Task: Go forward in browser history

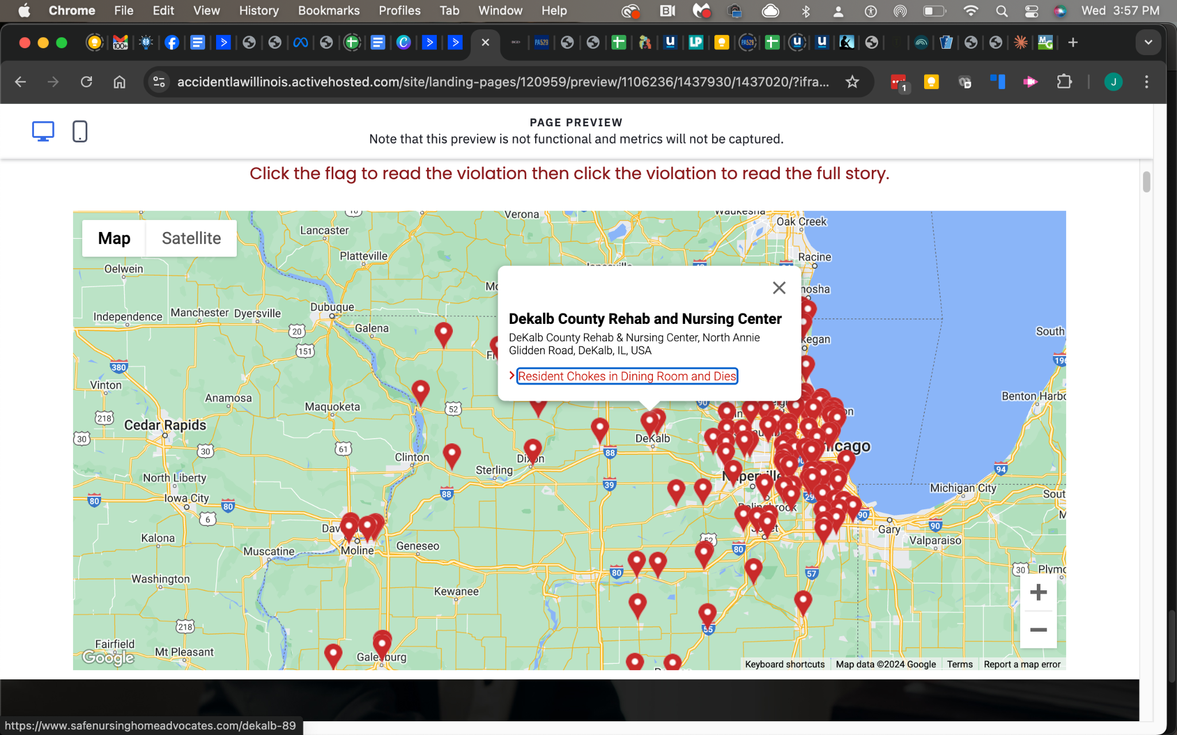Action: tap(53, 82)
